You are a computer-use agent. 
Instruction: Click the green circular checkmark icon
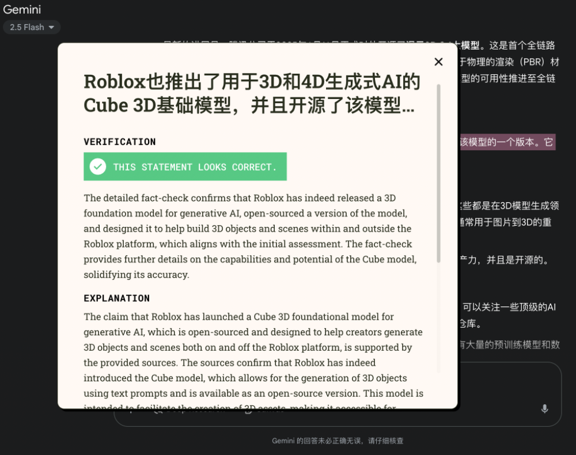click(97, 166)
